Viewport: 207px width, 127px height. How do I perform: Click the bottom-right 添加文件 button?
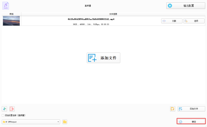191,109
